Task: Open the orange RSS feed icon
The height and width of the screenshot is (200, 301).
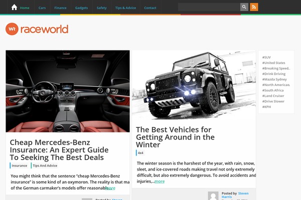Action: tap(254, 7)
